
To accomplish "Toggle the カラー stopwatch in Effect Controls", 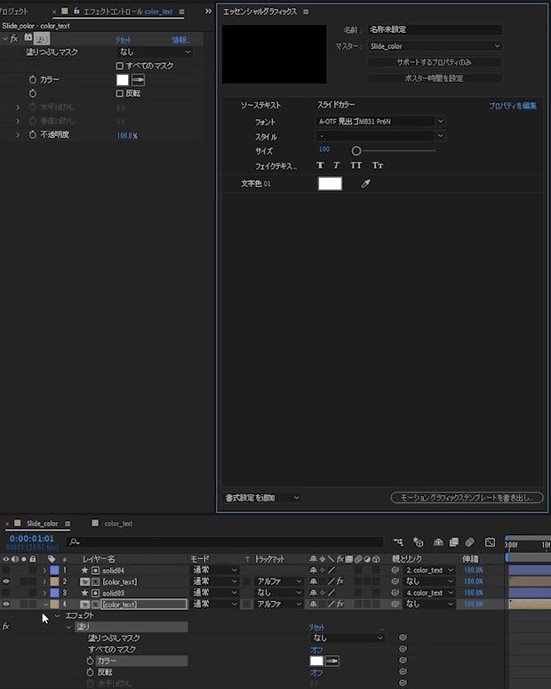I will [x=33, y=79].
